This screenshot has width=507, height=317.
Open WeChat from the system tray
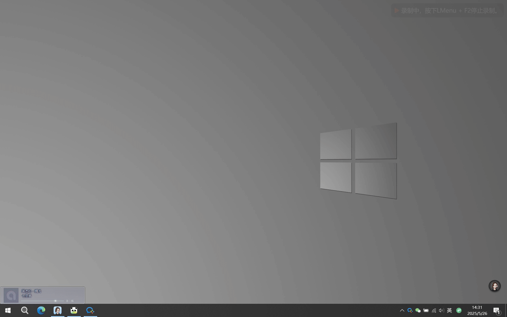(418, 310)
